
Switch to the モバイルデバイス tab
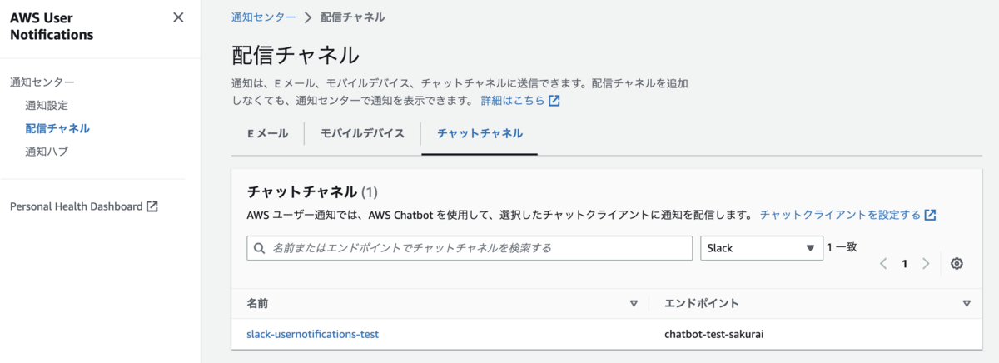coord(362,133)
